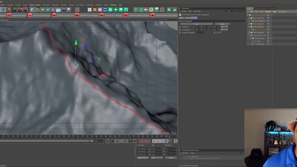This screenshot has width=297, height=167.
Task: Click the blue sphere icon in the toolbar
Action: tap(105, 10)
